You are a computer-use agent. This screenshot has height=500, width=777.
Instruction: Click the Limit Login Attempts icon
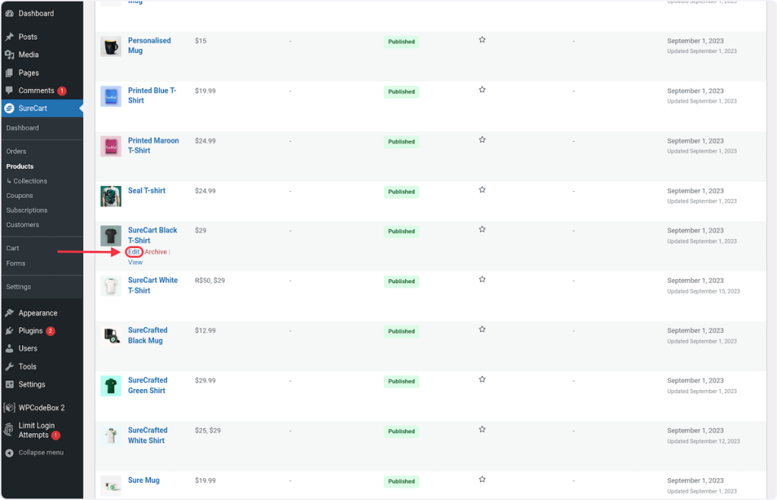click(x=9, y=430)
